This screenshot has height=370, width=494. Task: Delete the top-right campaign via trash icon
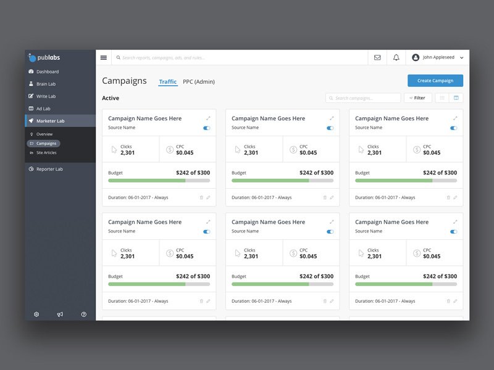[x=448, y=197]
